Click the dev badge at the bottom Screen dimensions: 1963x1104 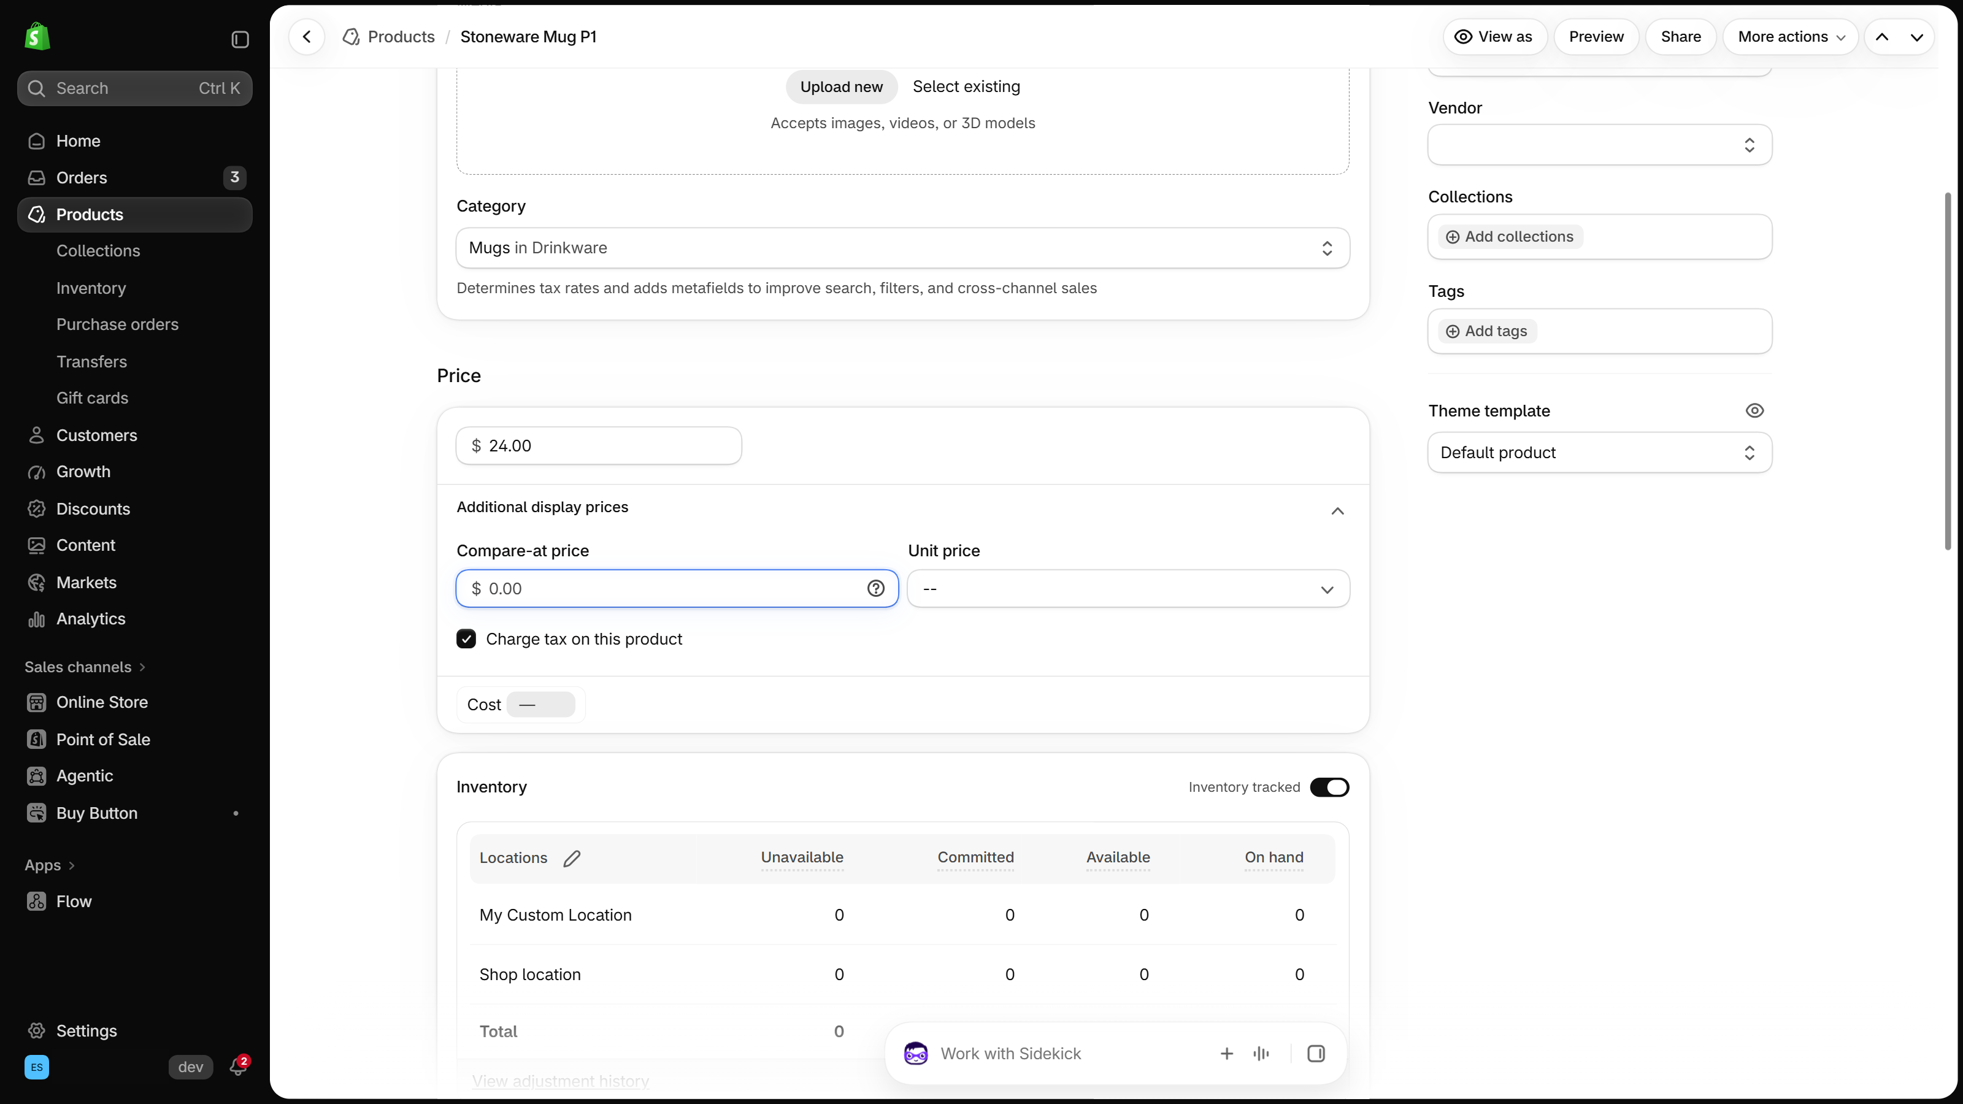pyautogui.click(x=191, y=1067)
